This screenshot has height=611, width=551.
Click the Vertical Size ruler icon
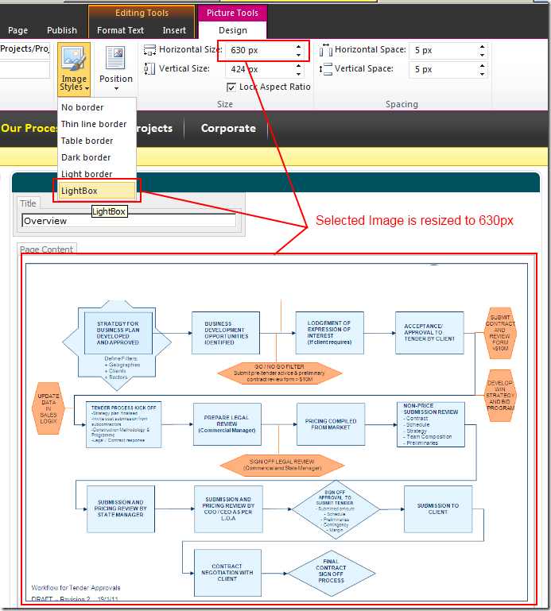149,69
